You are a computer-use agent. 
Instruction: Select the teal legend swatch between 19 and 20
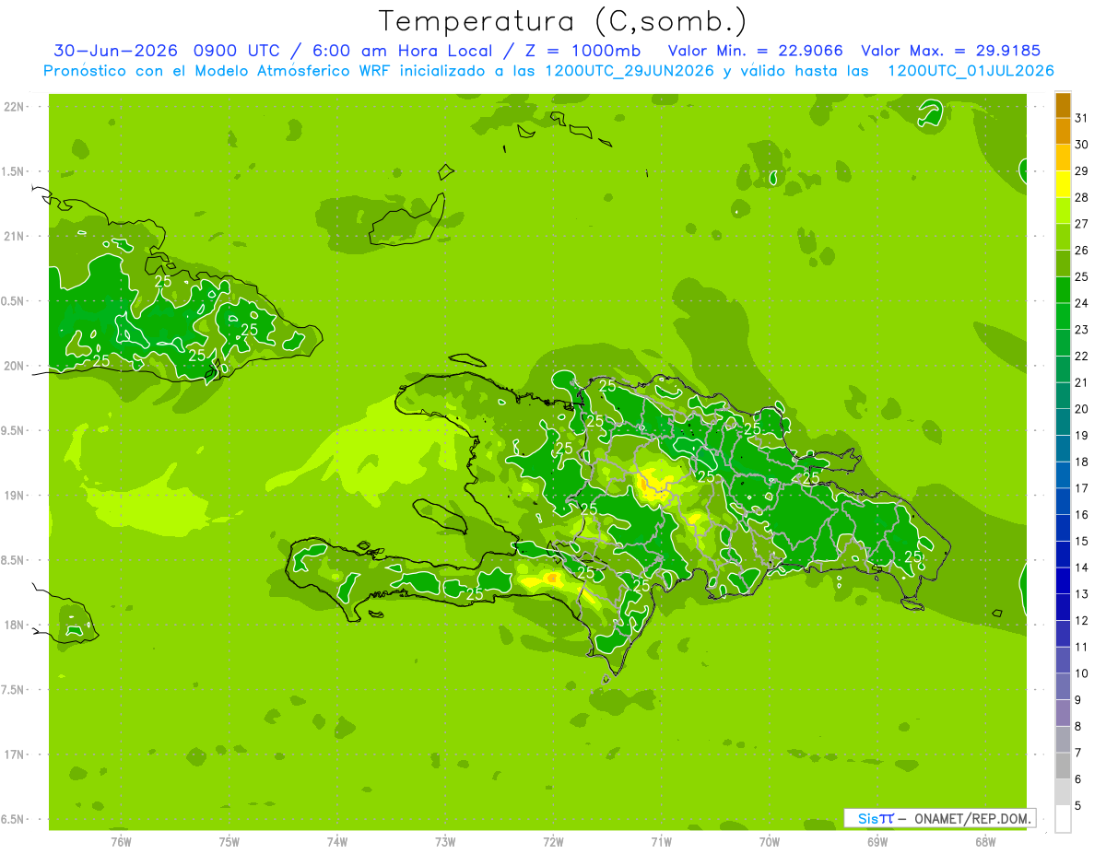tap(1063, 422)
